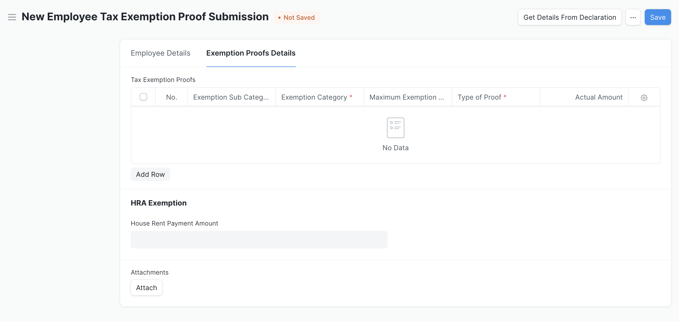Click Exemption Sub Category column header

[231, 97]
